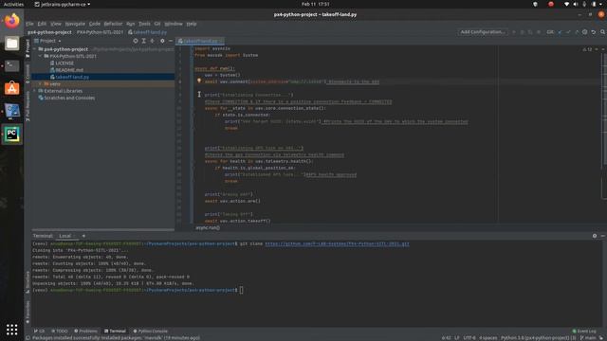Open Python interpreter selector in status bar
The height and width of the screenshot is (341, 607).
(539, 338)
